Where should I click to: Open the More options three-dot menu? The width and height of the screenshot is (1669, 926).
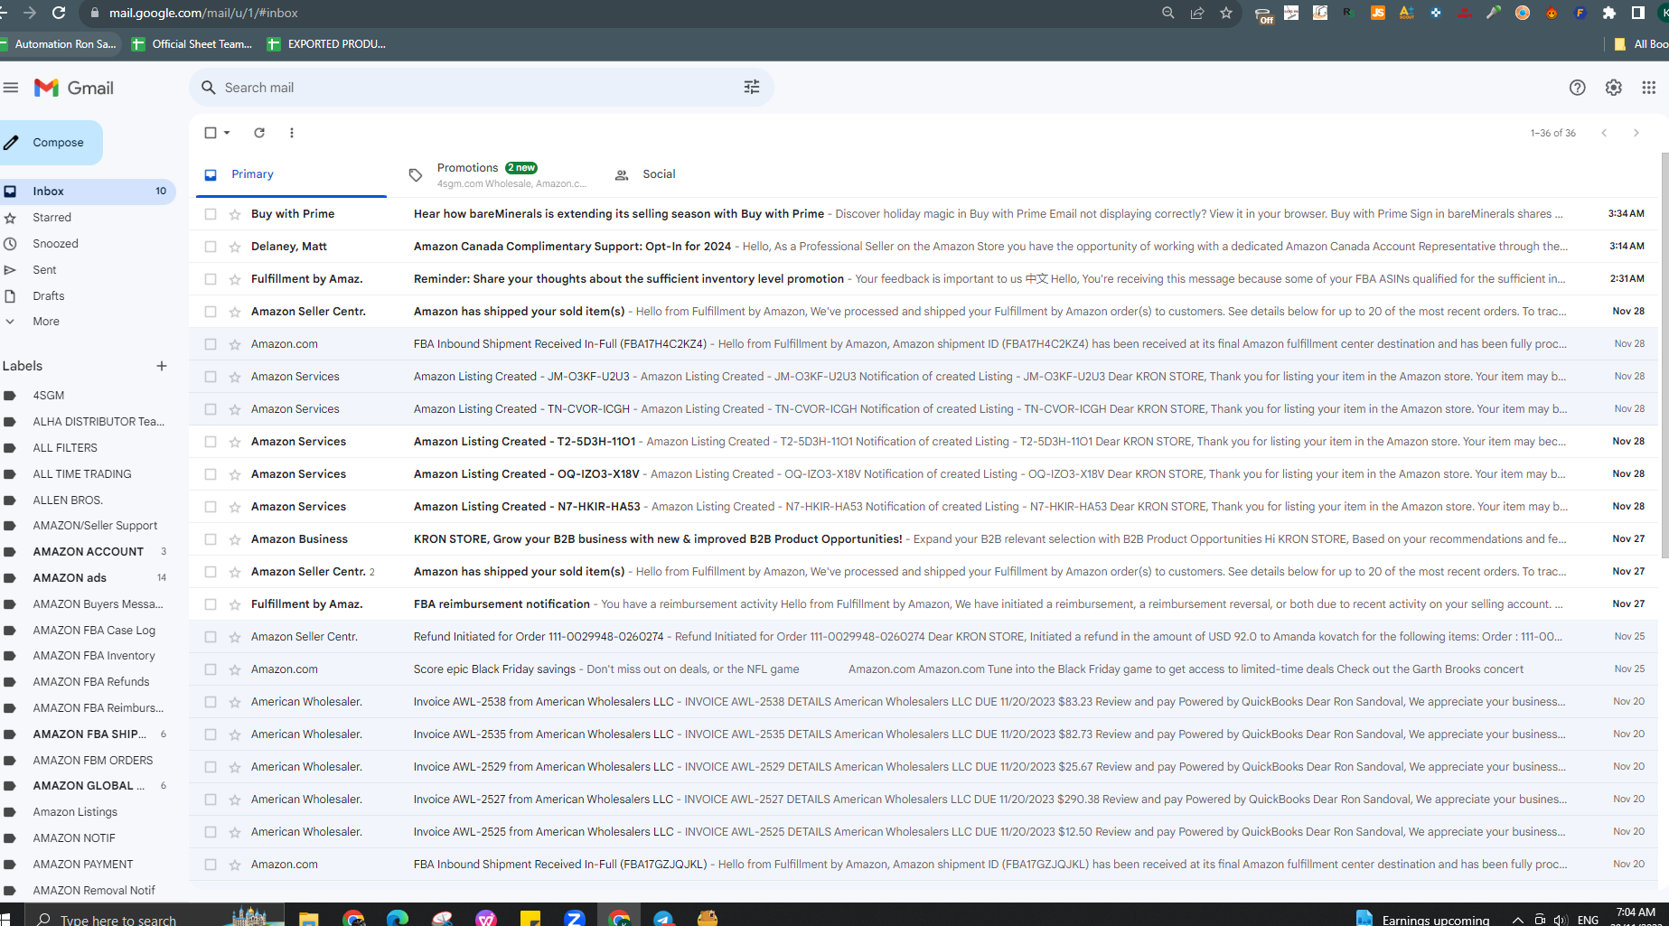[x=292, y=133]
